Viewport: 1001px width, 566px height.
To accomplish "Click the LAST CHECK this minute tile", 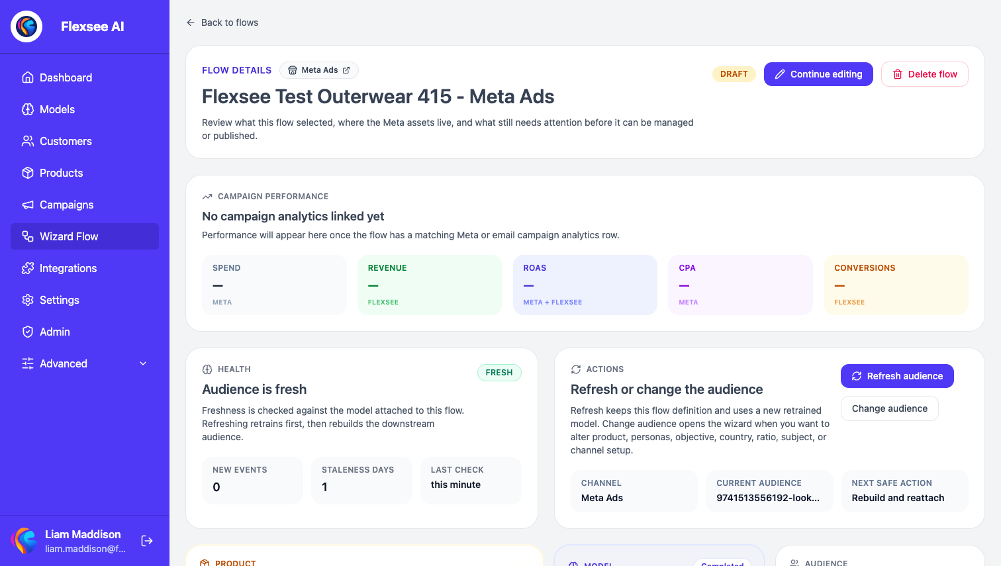I will tap(471, 481).
